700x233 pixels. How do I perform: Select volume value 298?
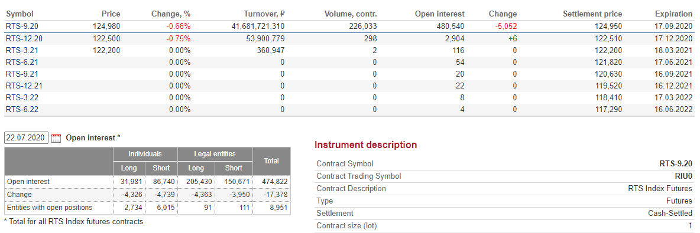point(371,38)
